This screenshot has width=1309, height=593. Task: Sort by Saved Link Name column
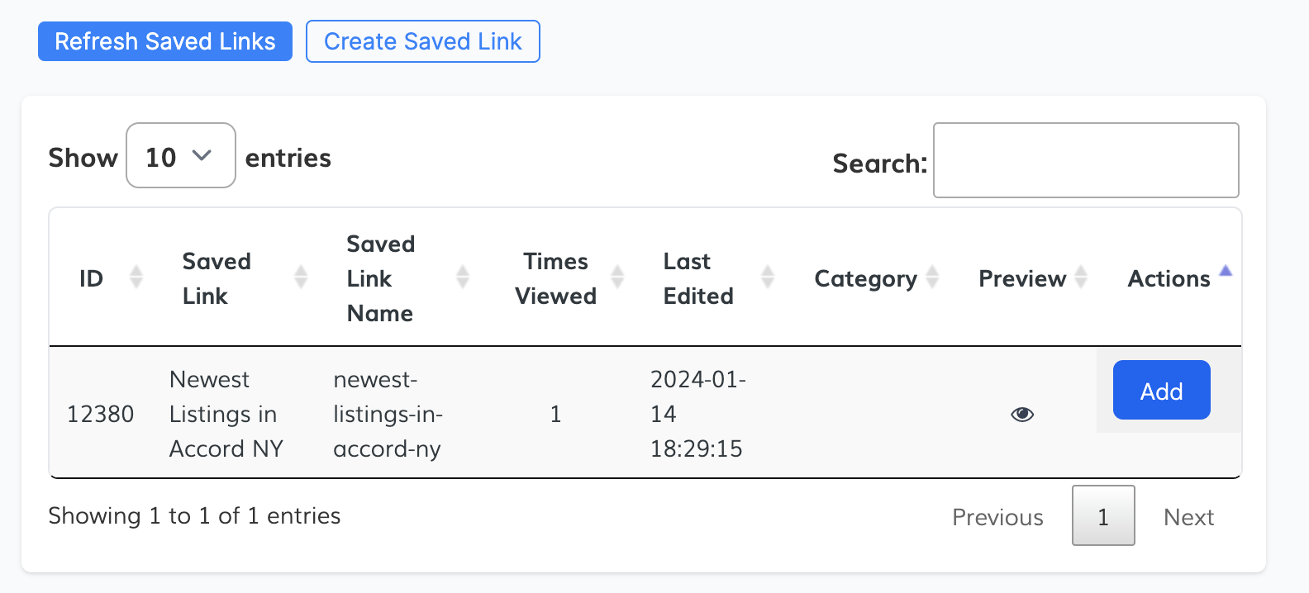463,278
